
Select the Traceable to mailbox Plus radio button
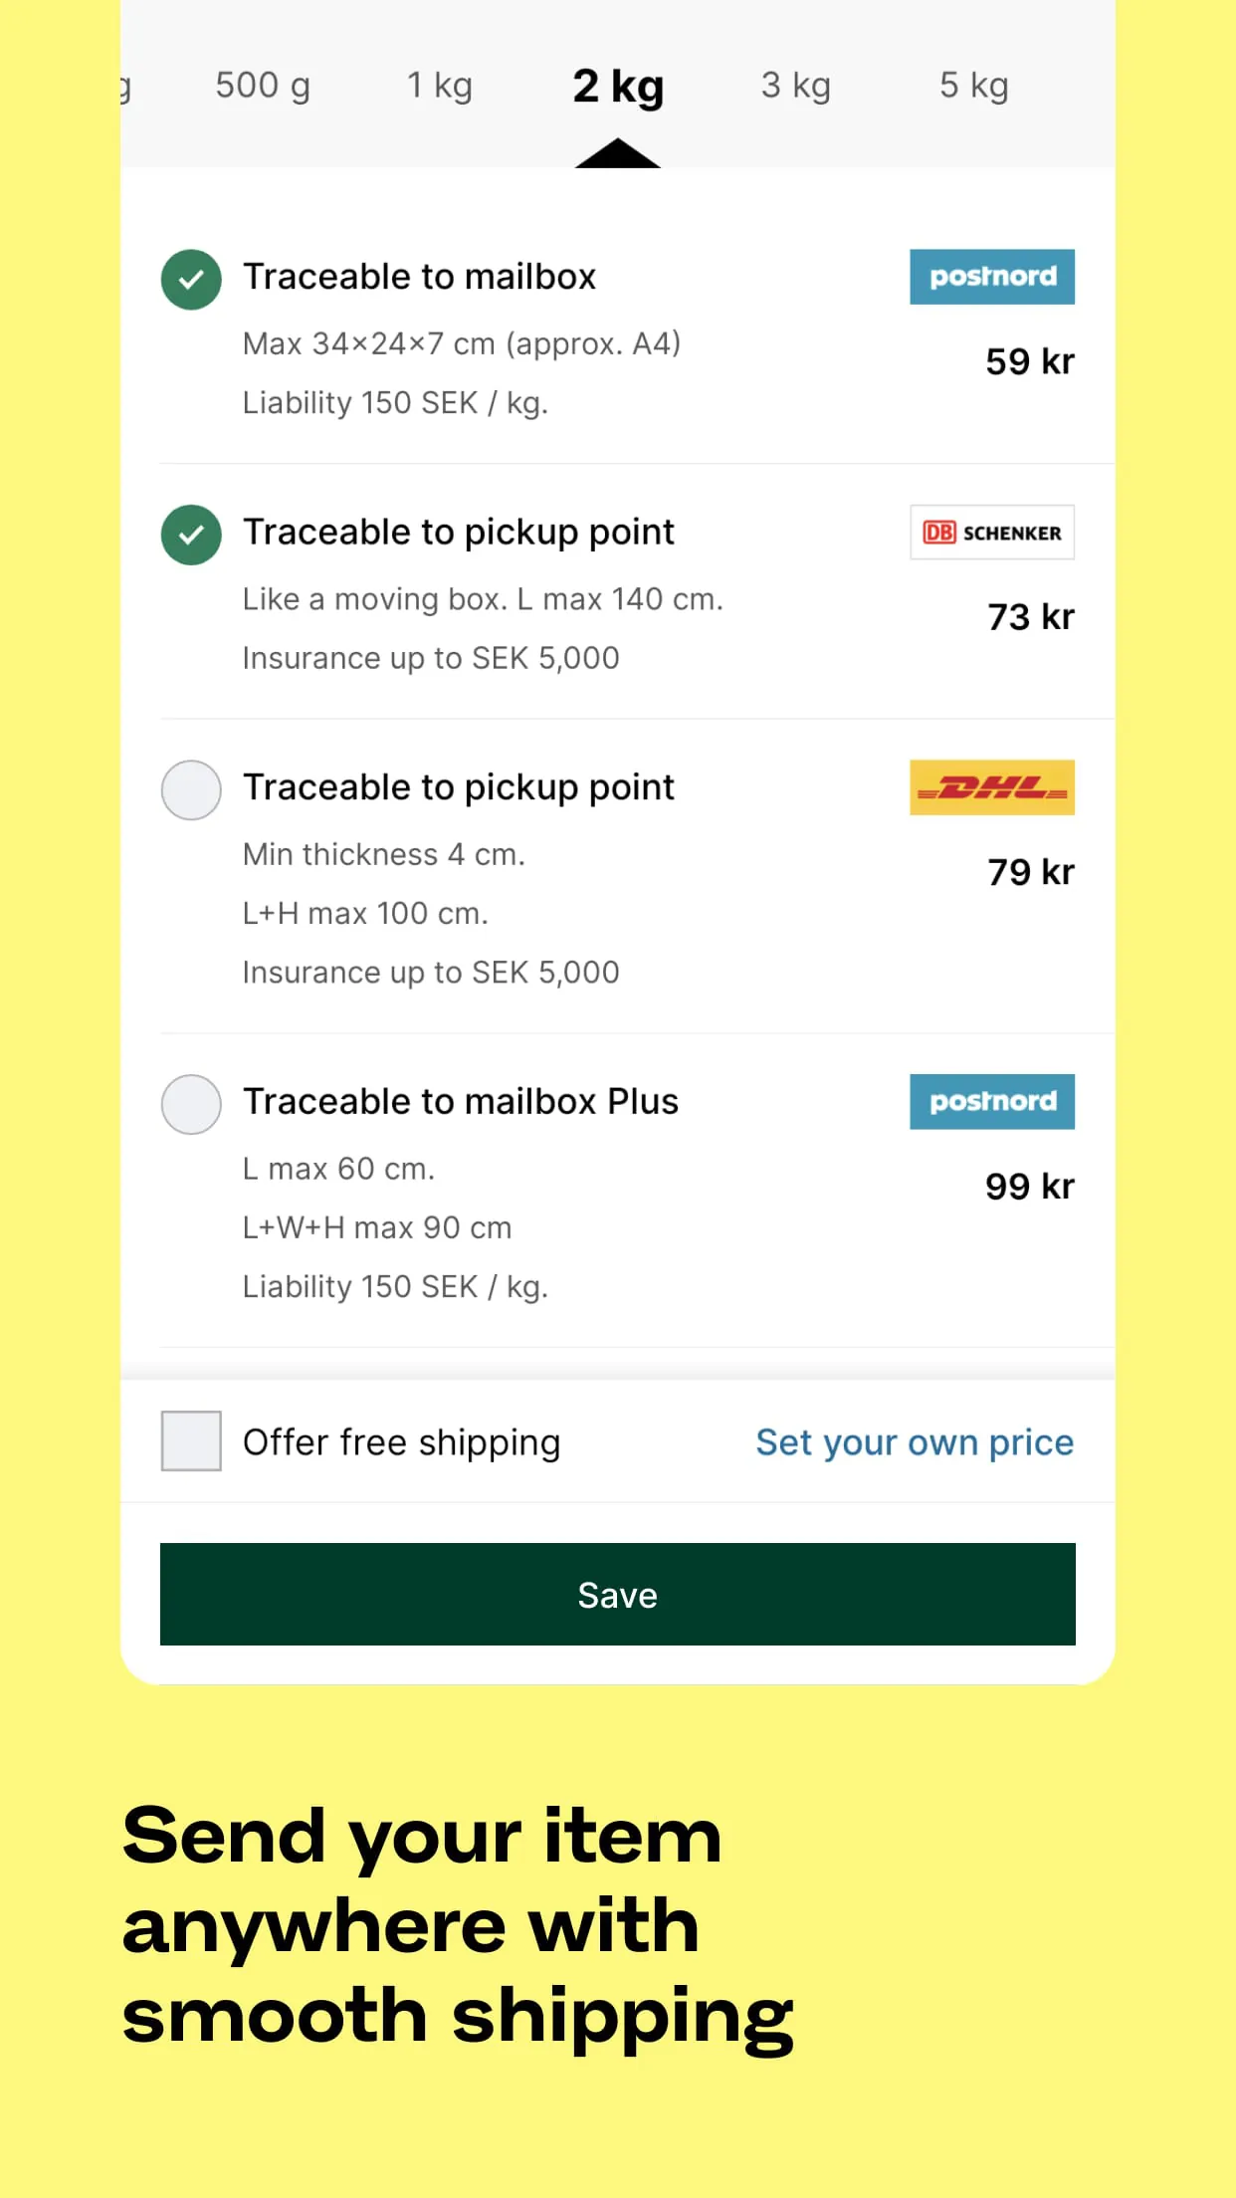click(x=191, y=1104)
